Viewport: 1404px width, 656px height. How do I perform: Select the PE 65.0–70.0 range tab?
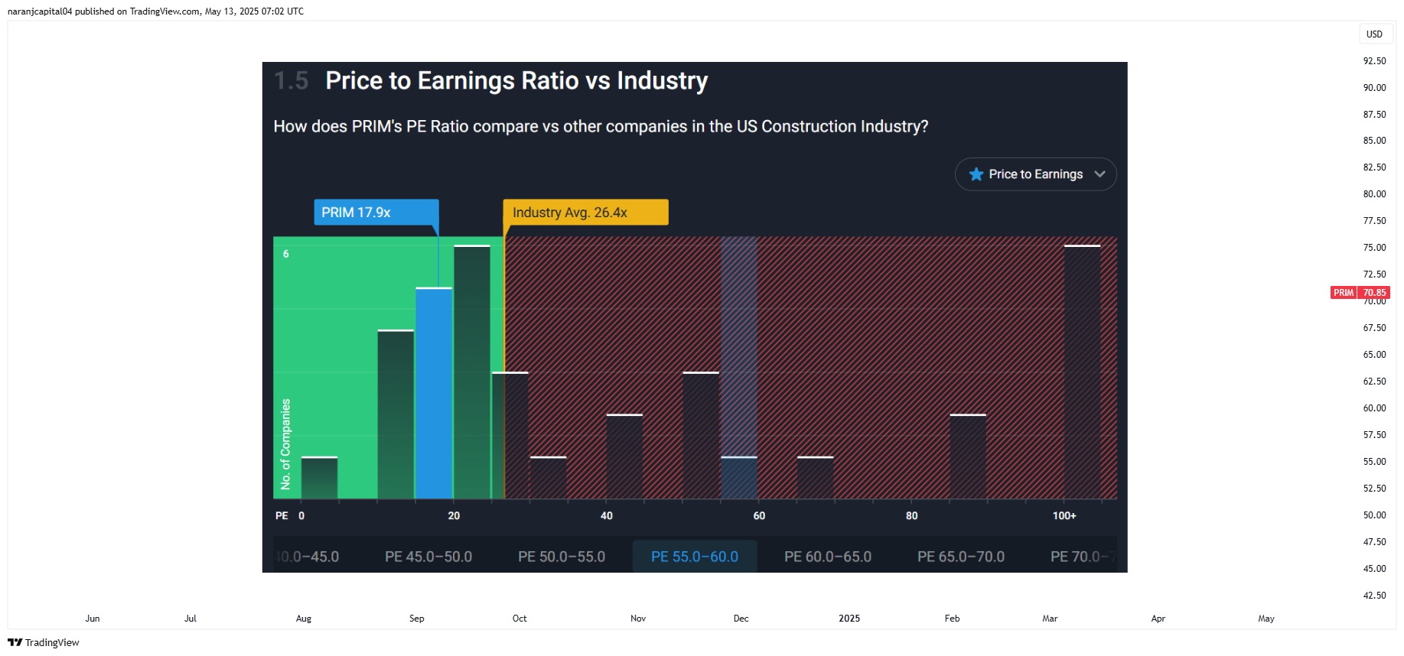click(961, 557)
